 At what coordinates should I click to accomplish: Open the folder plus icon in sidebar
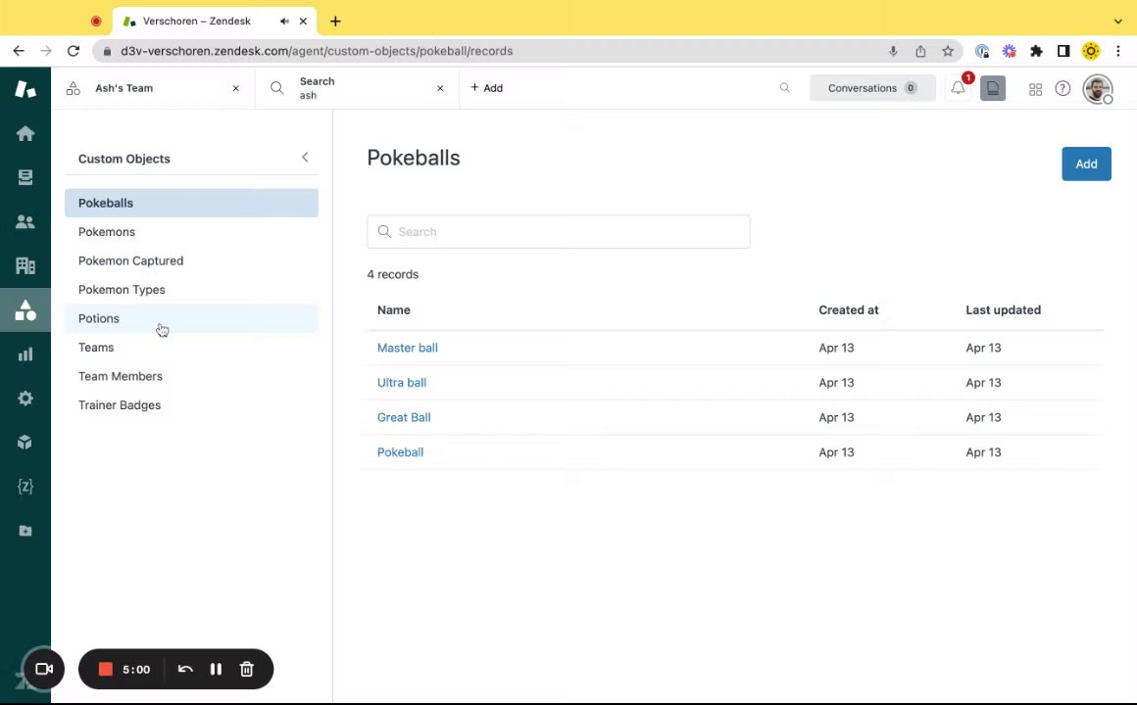25,531
